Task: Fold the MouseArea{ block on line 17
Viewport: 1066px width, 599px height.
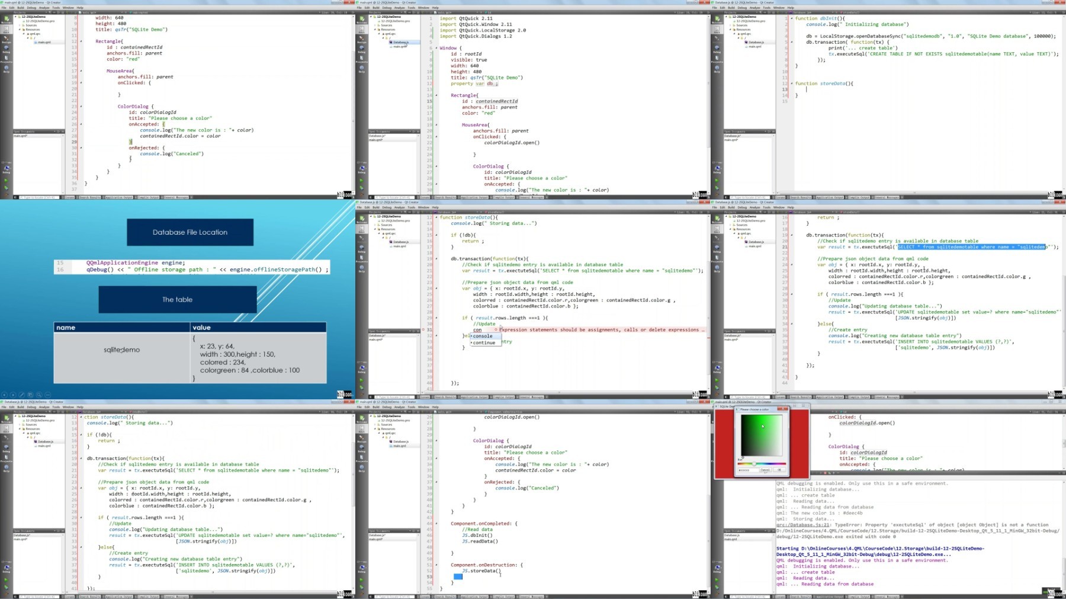Action: 81,71
